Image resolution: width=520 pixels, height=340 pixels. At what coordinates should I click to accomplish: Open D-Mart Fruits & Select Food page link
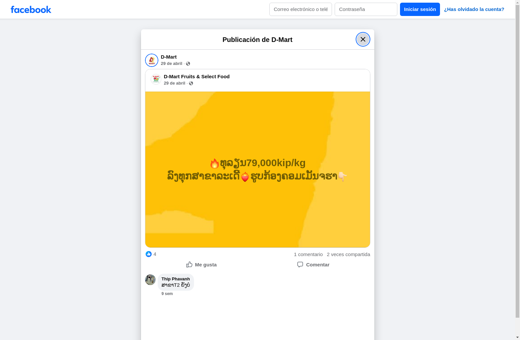click(x=197, y=77)
